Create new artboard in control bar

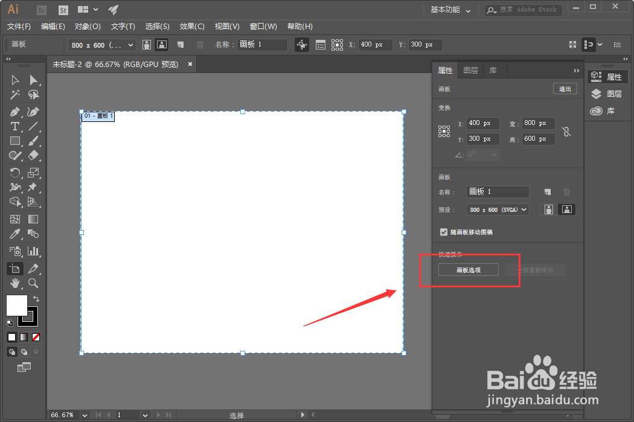tap(181, 45)
